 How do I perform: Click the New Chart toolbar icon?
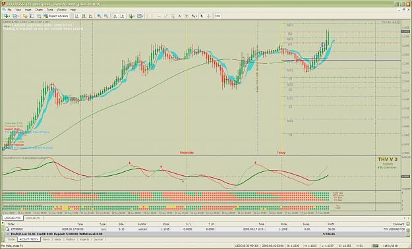tap(6, 16)
